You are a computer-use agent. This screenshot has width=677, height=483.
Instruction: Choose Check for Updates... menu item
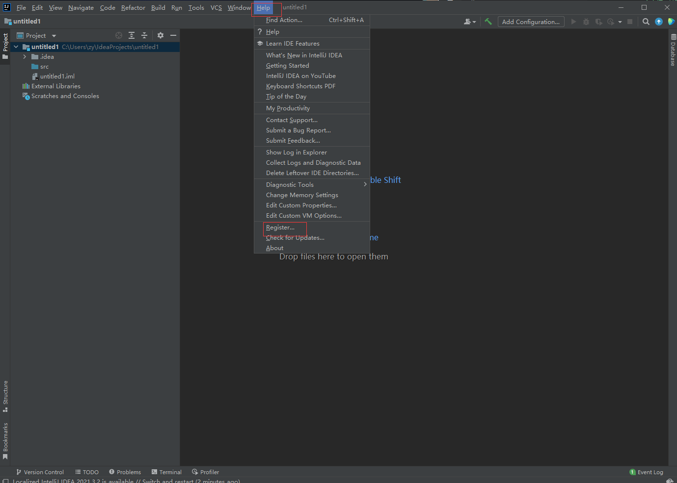295,238
